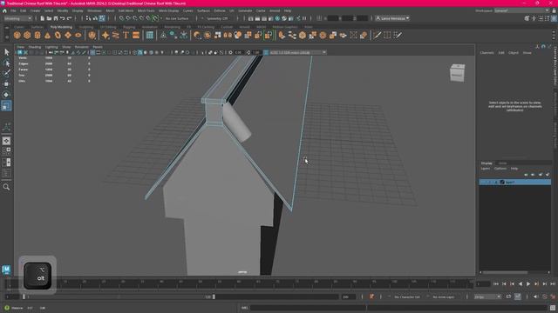Image resolution: width=558 pixels, height=313 pixels.
Task: Select the Rotate tool in the toolbox
Action: click(x=6, y=95)
